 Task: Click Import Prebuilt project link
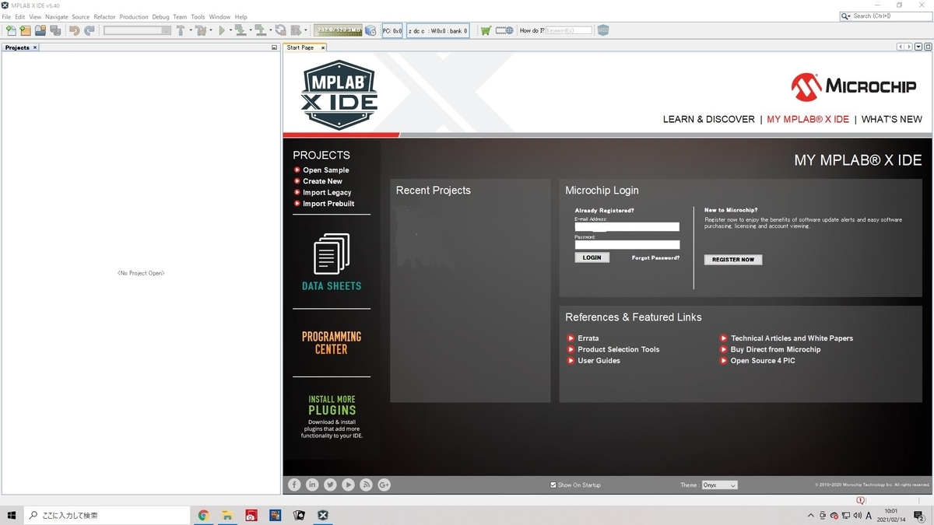(328, 204)
